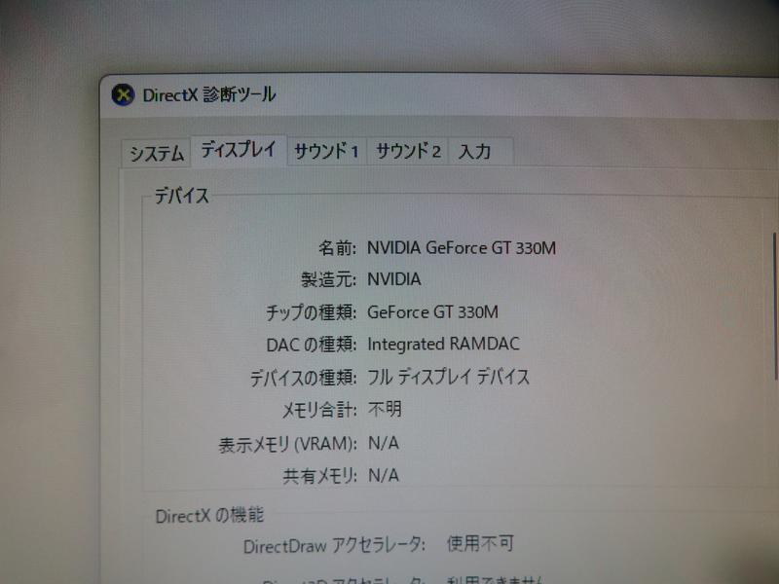779x584 pixels.
Task: Click the デバイス group heading
Action: [181, 196]
